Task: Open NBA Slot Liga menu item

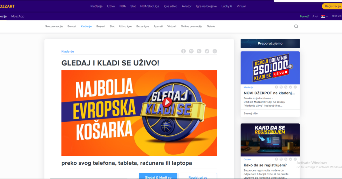Action: click(x=149, y=6)
